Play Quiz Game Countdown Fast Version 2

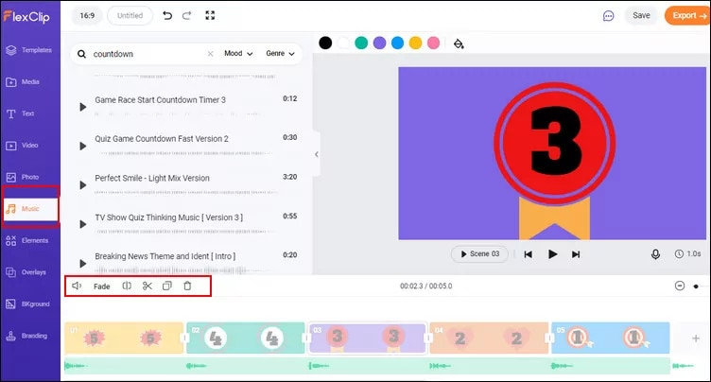(x=82, y=146)
